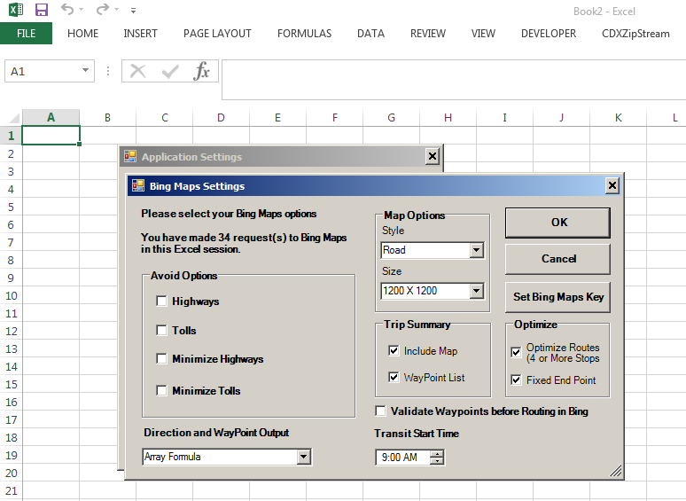The image size is (686, 501).
Task: Select cell A1
Action: point(51,135)
